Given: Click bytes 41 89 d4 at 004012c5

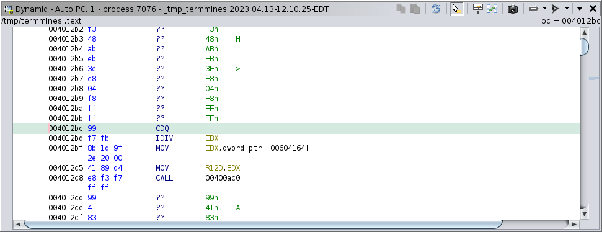Looking at the screenshot, I should click(x=105, y=168).
